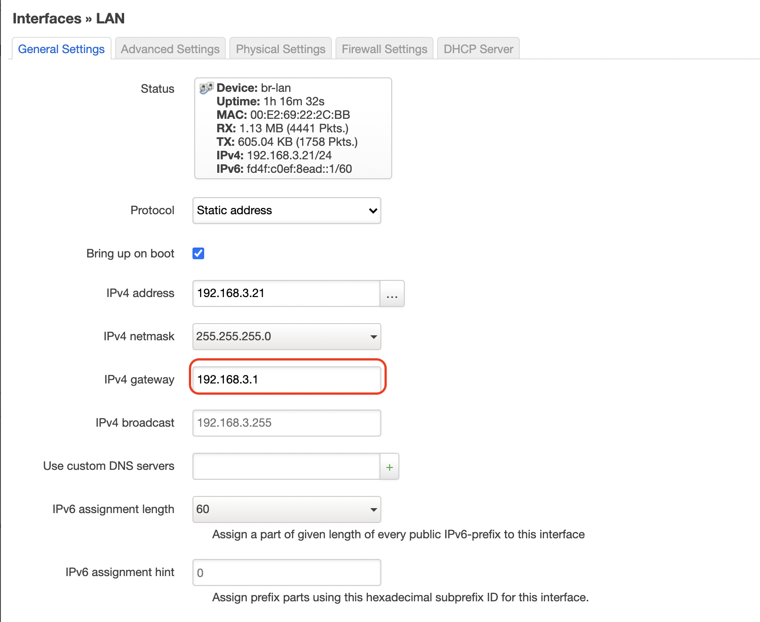Click the Bring up on boot label
760x622 pixels.
coord(130,253)
